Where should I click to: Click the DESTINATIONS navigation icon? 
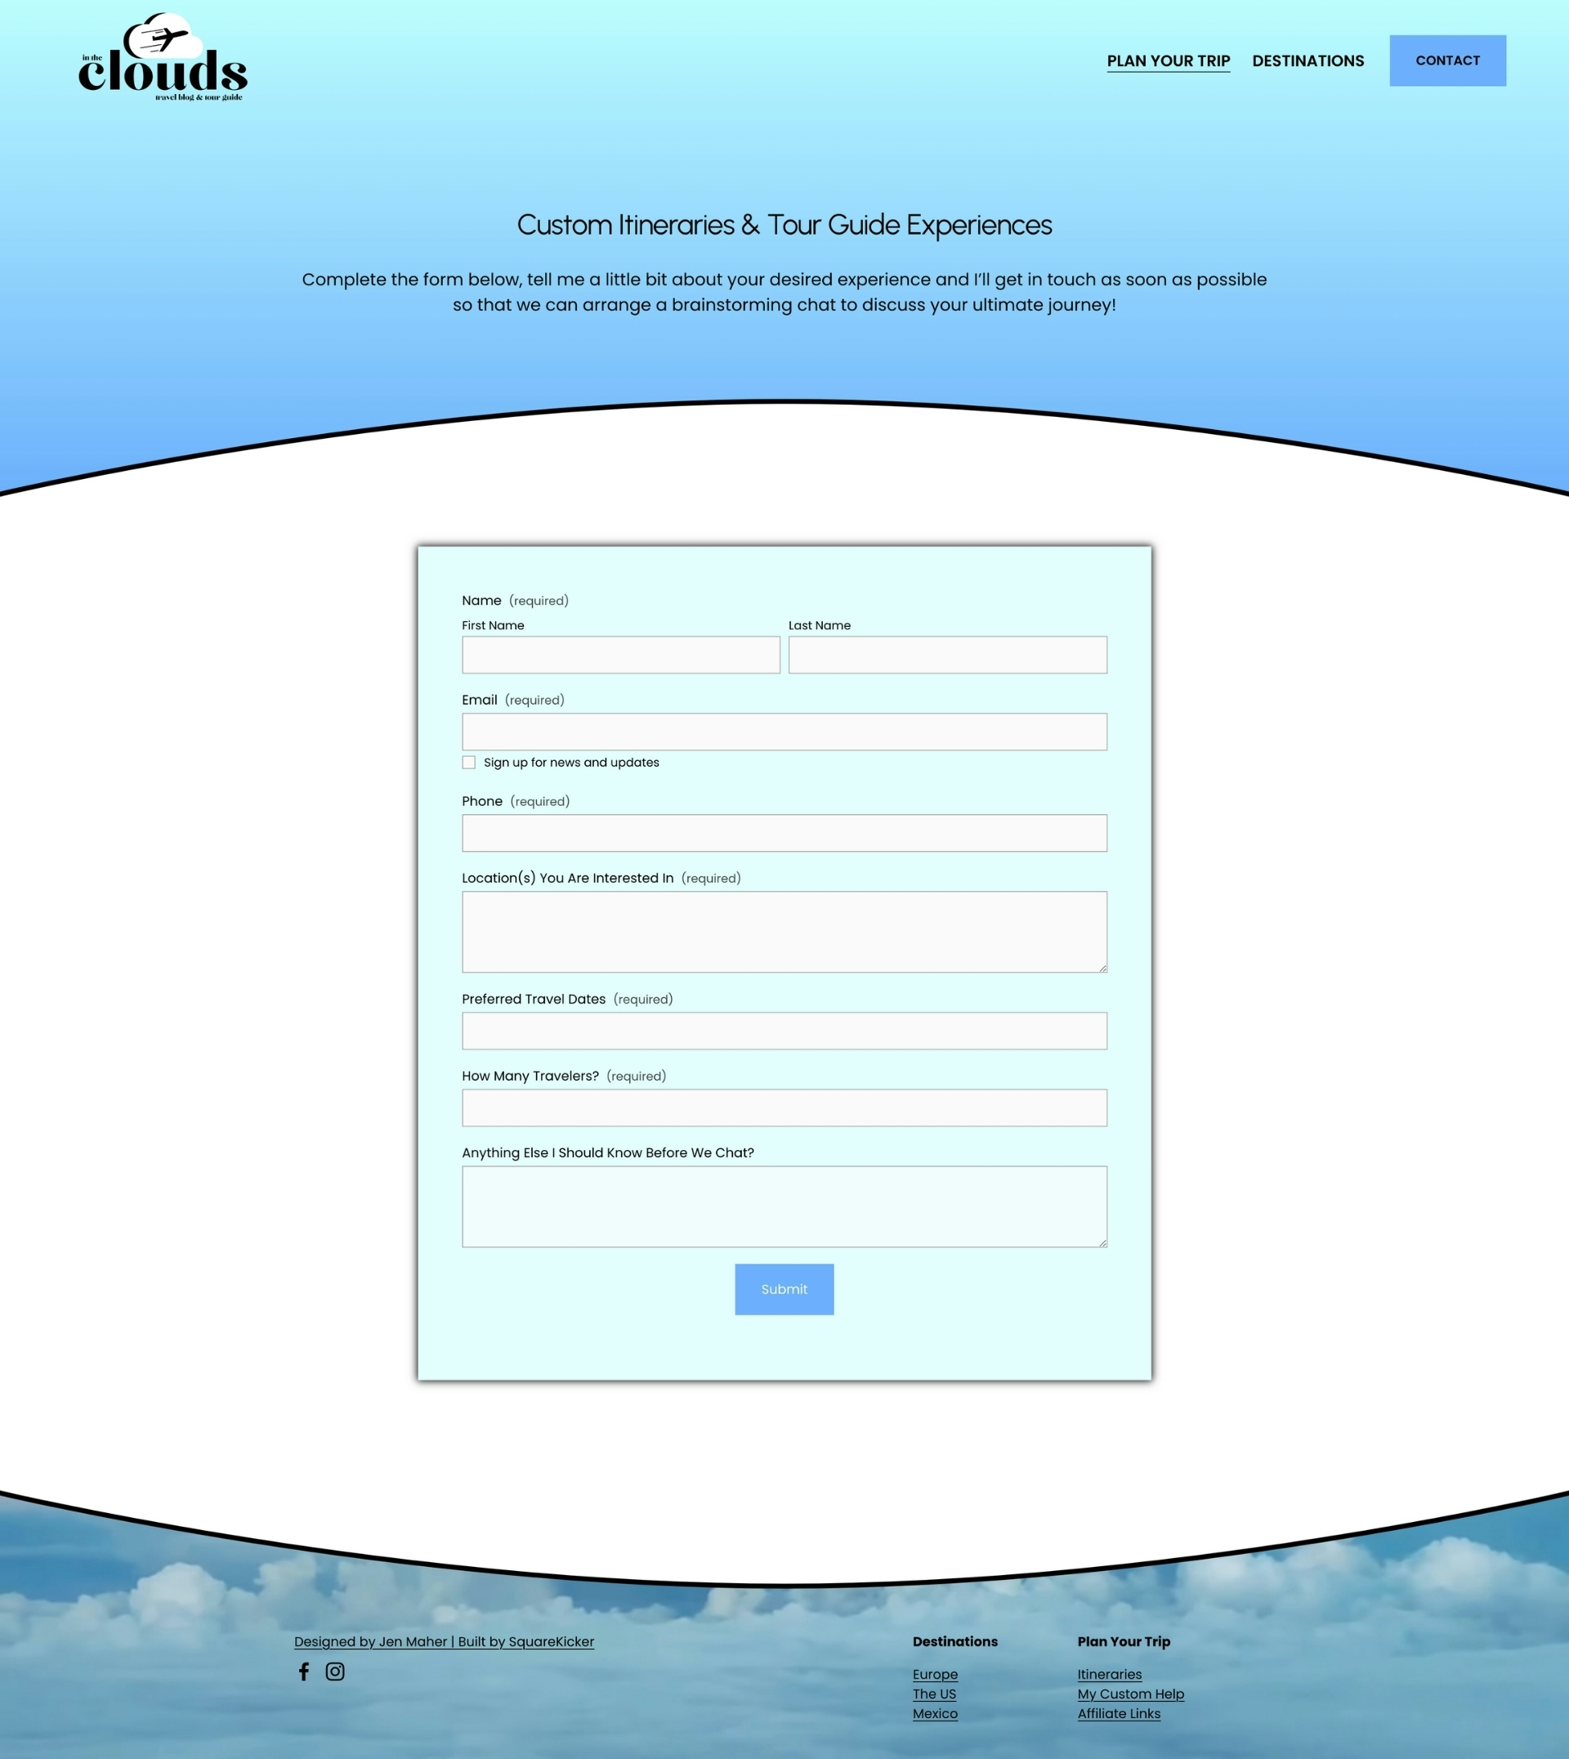(x=1307, y=60)
